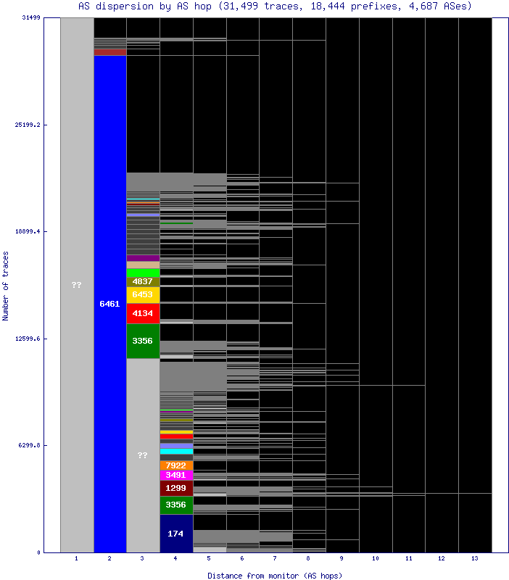Click the tan segment in hop 3 column
Viewport: 509px width, 580px height.
(x=143, y=265)
